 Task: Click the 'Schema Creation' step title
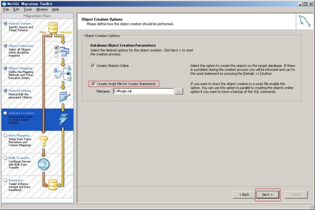point(21,113)
